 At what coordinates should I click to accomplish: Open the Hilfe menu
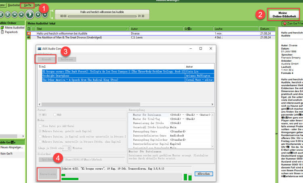(38, 5)
